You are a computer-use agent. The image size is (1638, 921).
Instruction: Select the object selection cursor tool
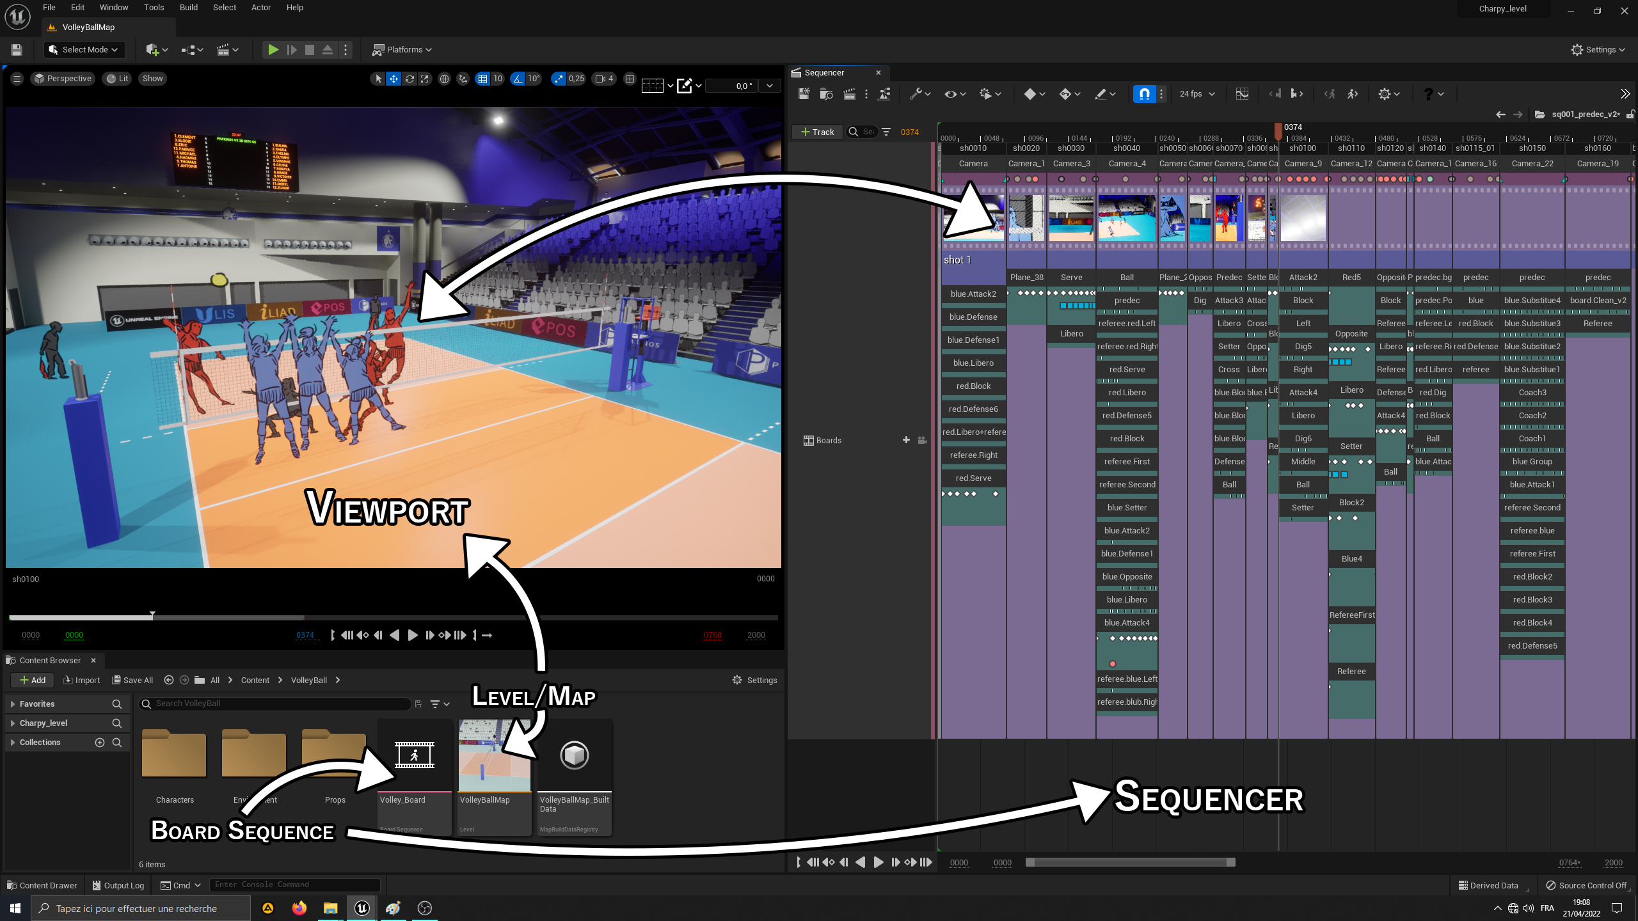click(378, 79)
